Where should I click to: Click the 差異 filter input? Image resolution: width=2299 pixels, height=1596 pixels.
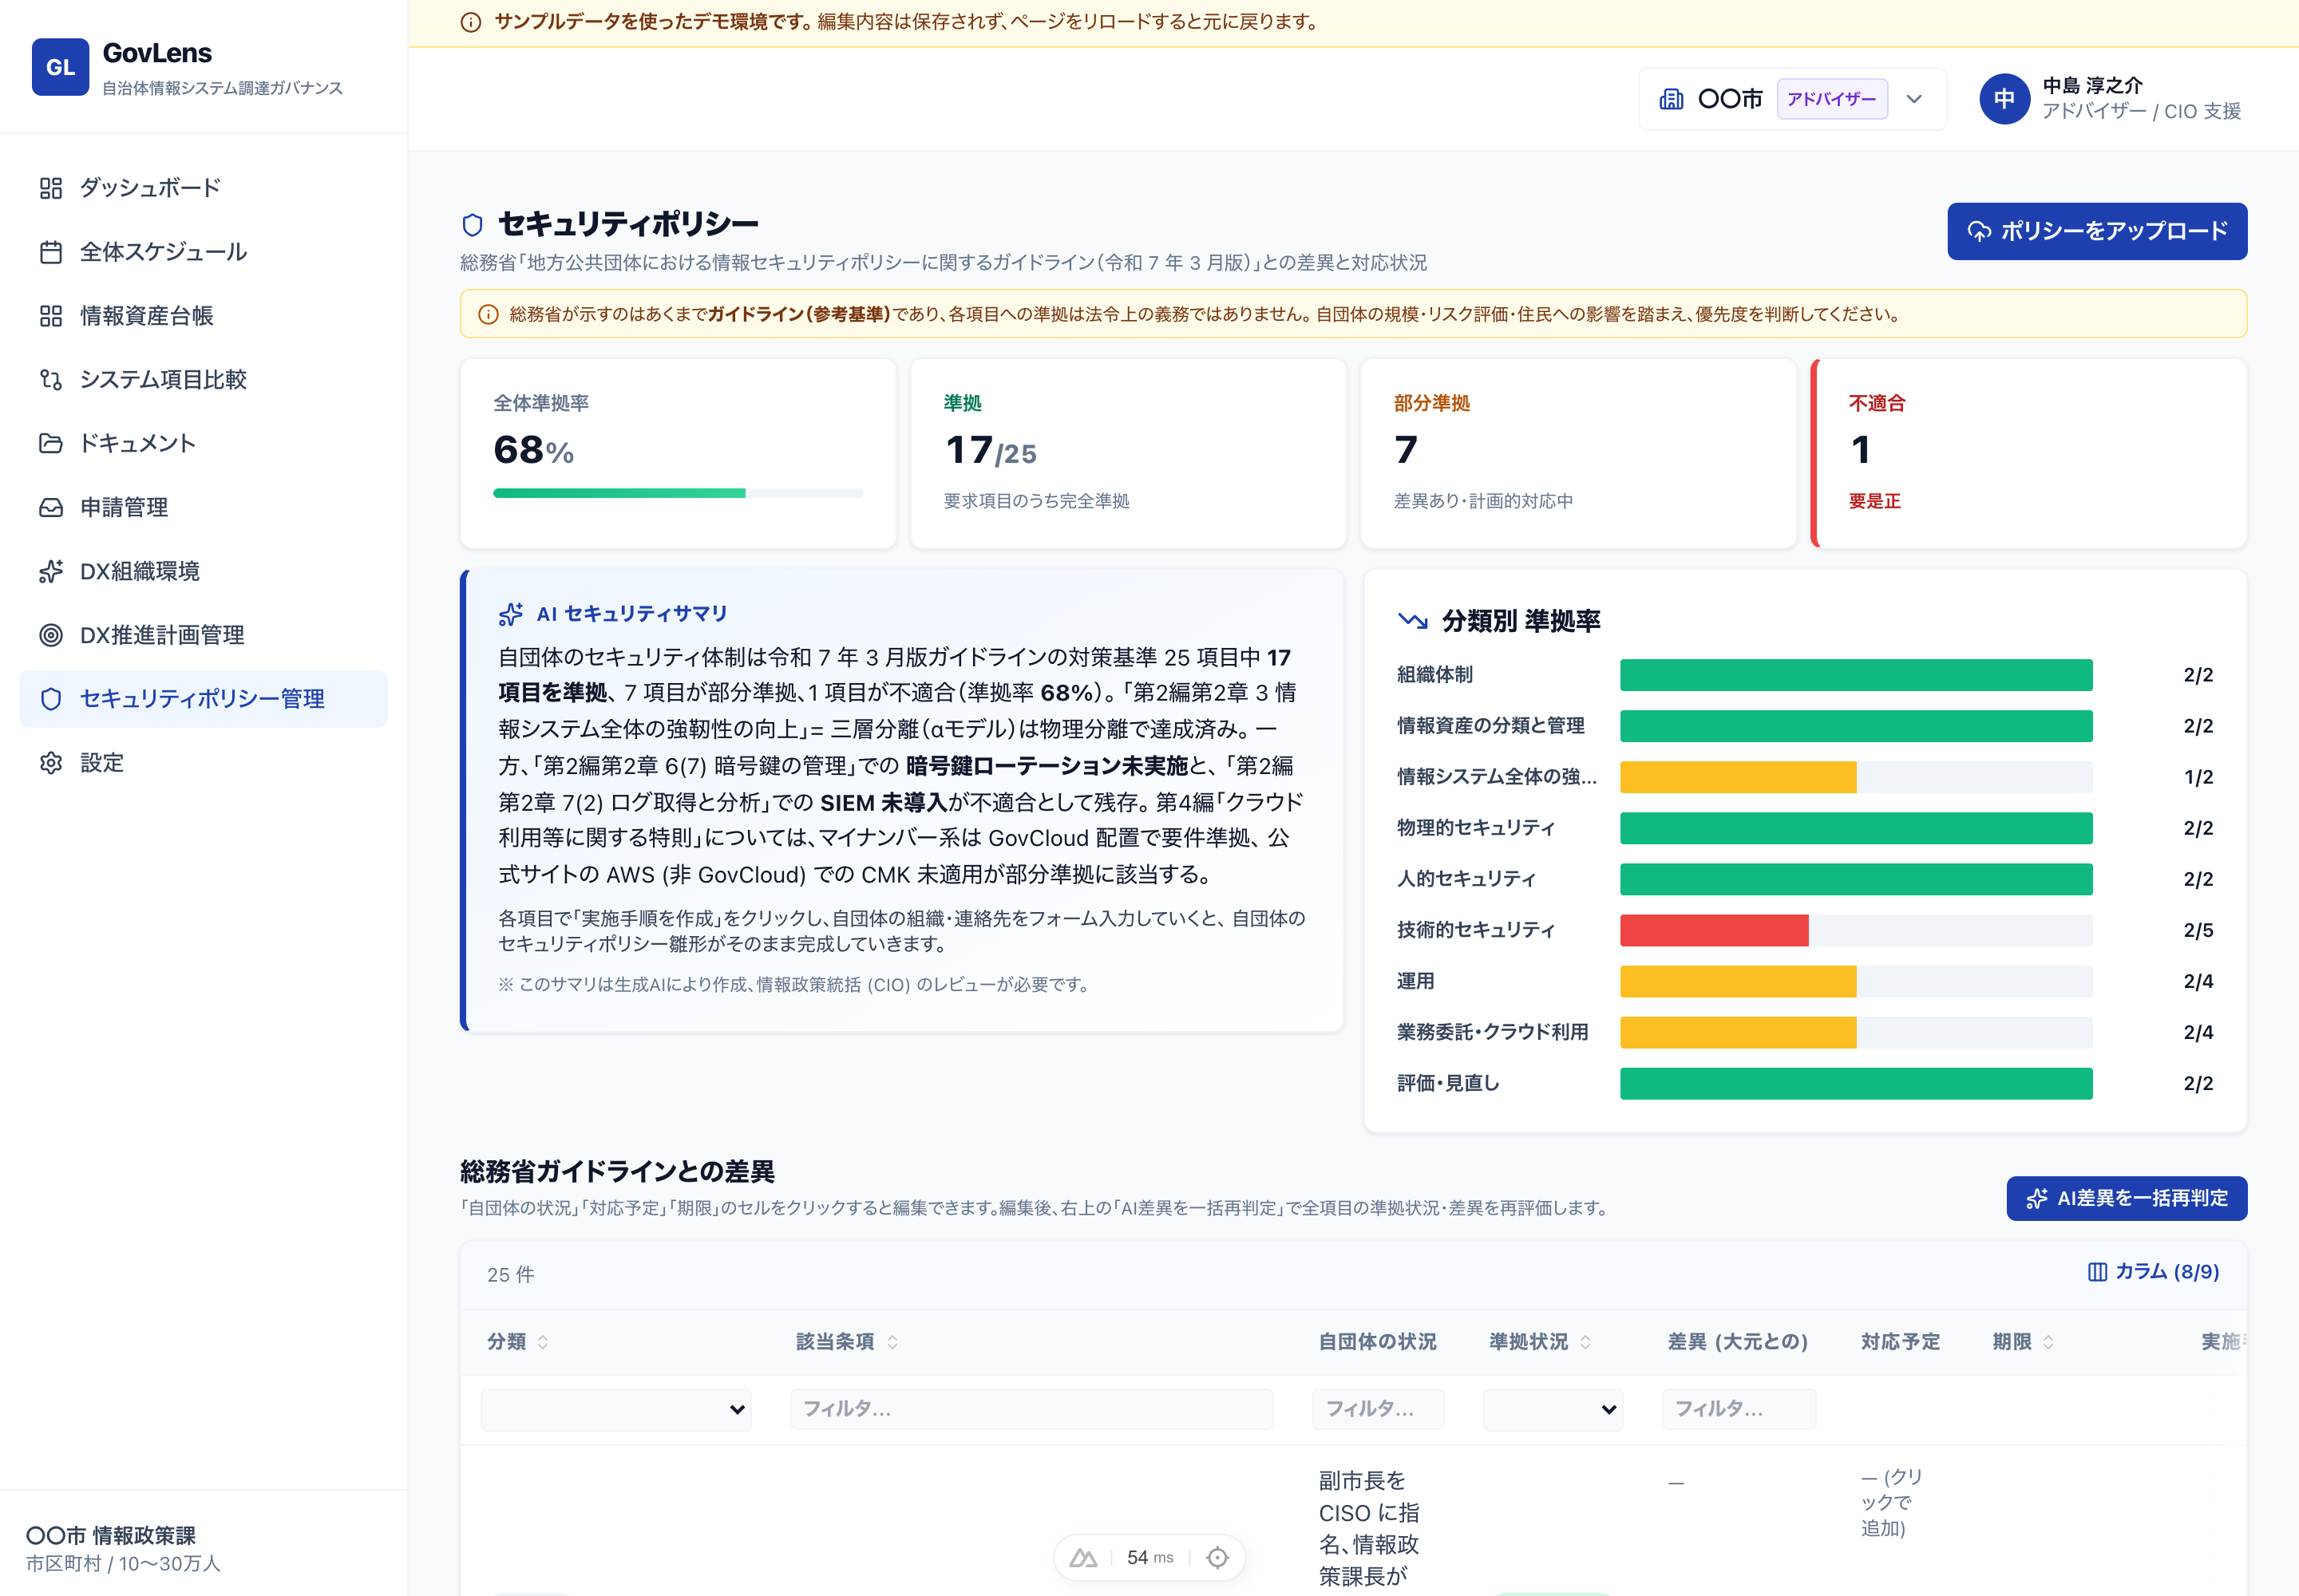point(1739,1410)
